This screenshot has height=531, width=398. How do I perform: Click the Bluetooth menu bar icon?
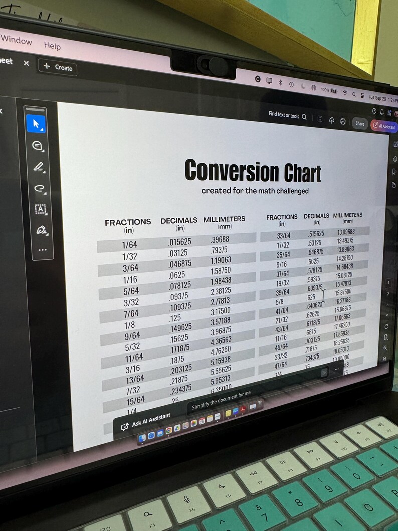click(280, 82)
